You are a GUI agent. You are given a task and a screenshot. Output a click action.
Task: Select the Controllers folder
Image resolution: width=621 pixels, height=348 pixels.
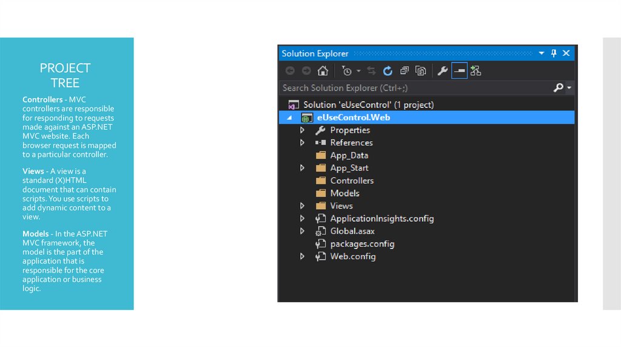pos(352,181)
